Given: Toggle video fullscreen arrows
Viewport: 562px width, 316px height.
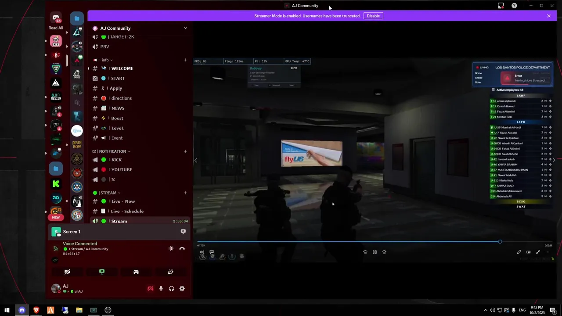Looking at the screenshot, I should coord(538,252).
